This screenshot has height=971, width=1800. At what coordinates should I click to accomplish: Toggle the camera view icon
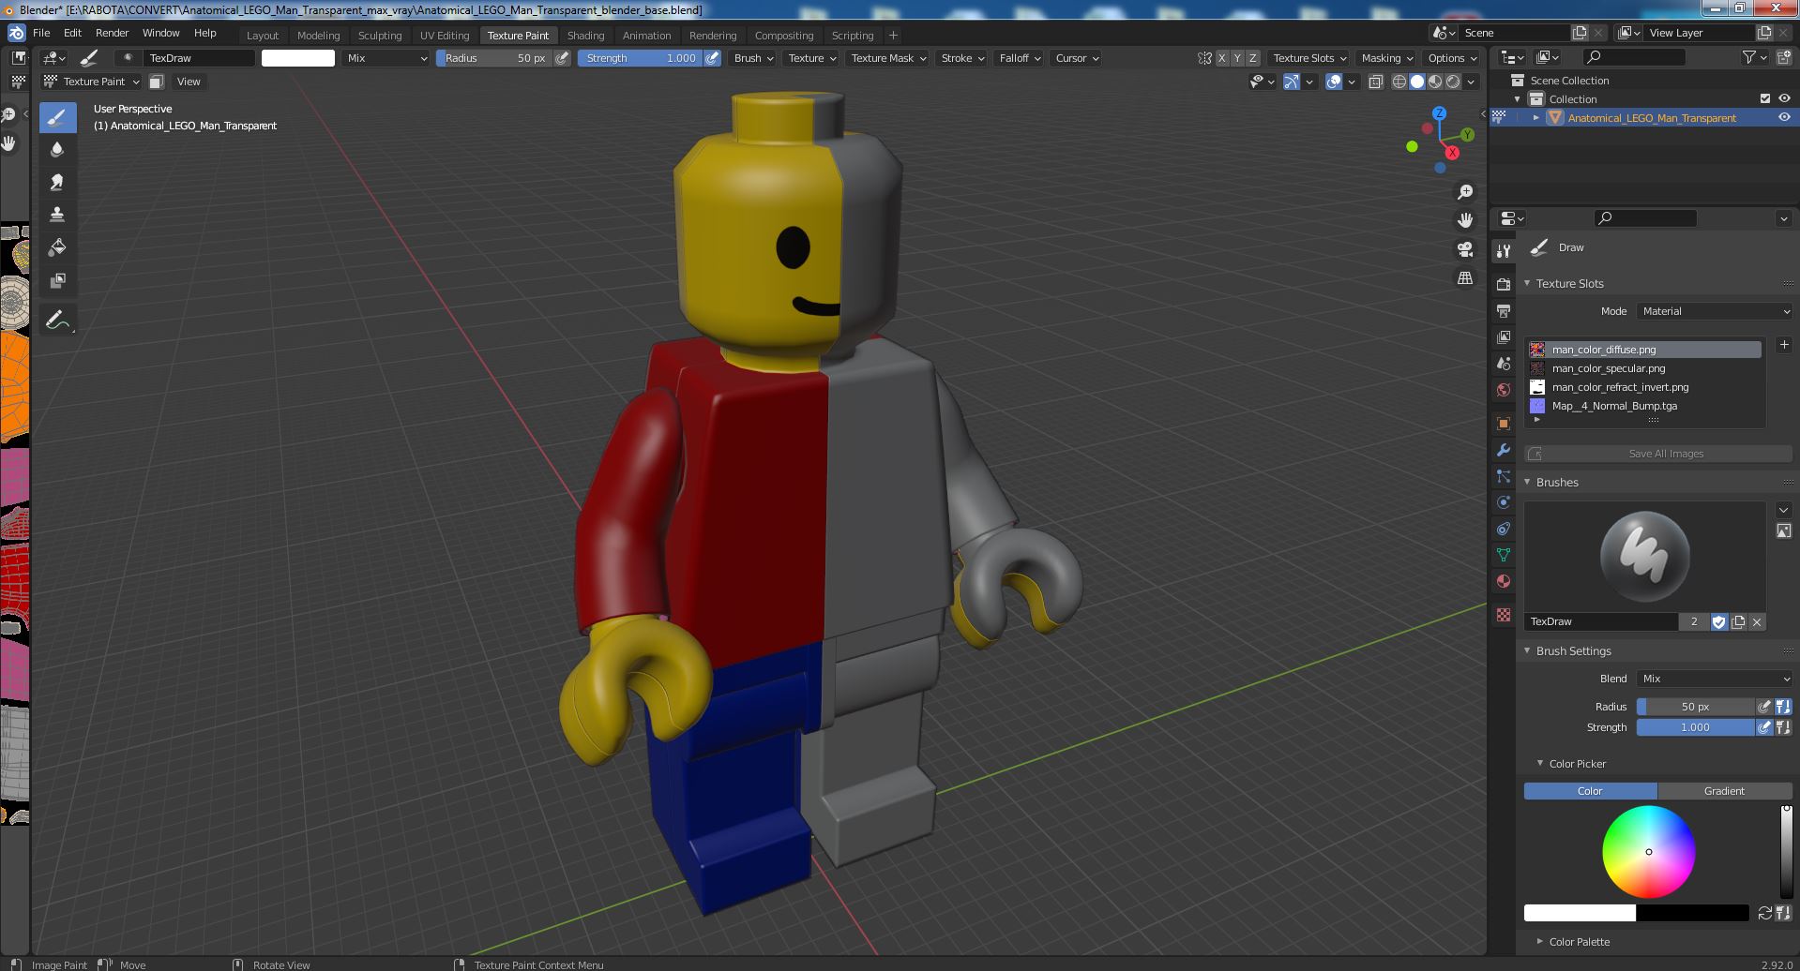pos(1464,249)
